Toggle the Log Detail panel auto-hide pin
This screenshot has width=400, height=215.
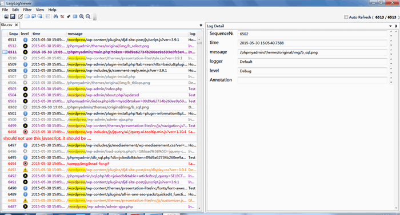point(395,26)
